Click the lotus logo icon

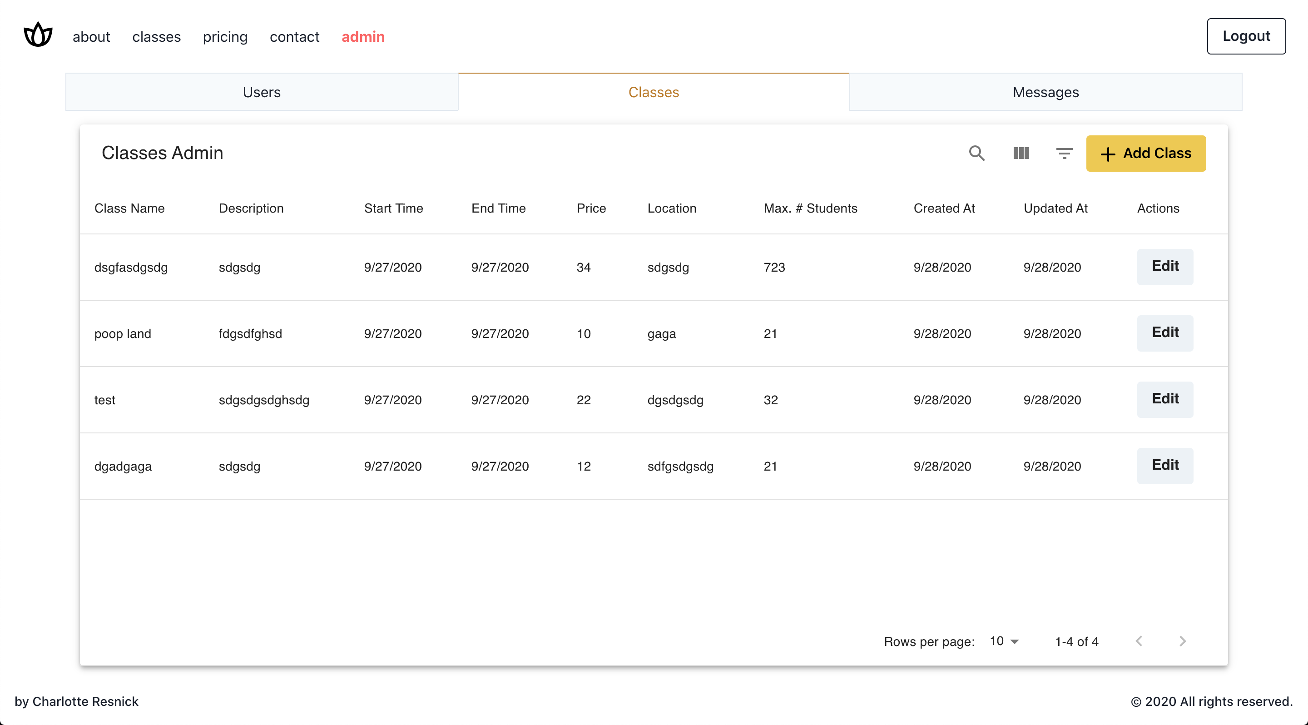(38, 35)
